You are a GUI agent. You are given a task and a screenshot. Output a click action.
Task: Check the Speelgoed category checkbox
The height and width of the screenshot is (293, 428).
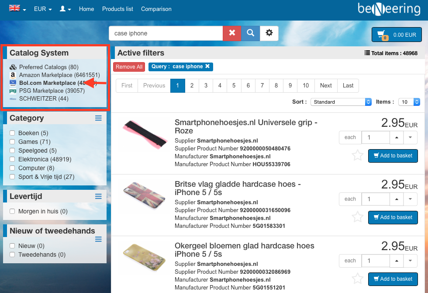[12, 150]
